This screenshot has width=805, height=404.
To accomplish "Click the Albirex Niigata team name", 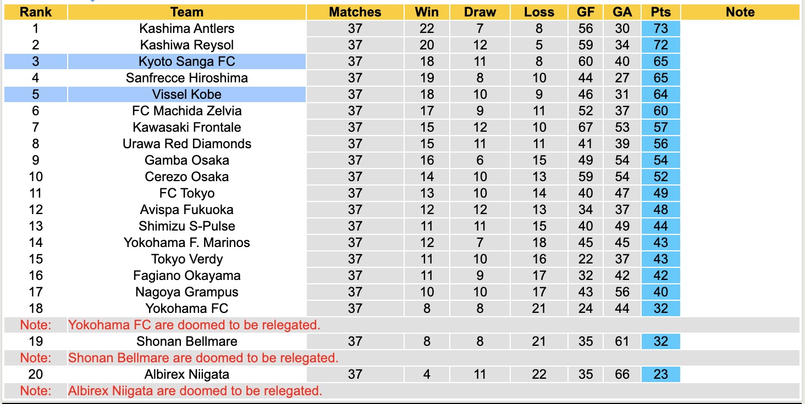I will 187,374.
